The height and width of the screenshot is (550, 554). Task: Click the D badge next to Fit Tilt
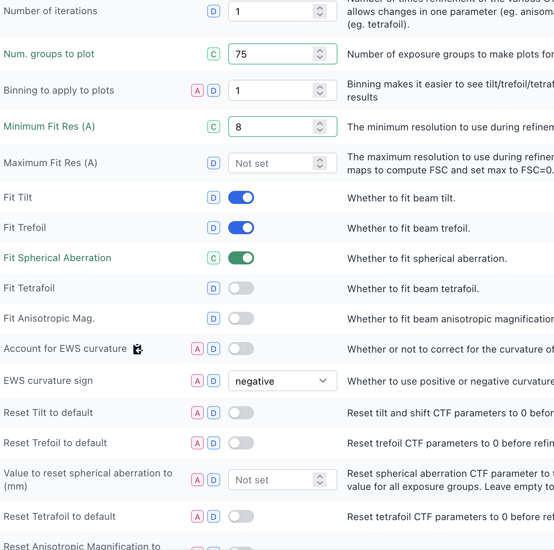tap(214, 198)
